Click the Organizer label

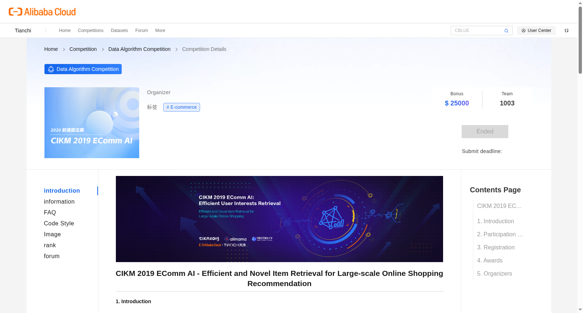(159, 92)
